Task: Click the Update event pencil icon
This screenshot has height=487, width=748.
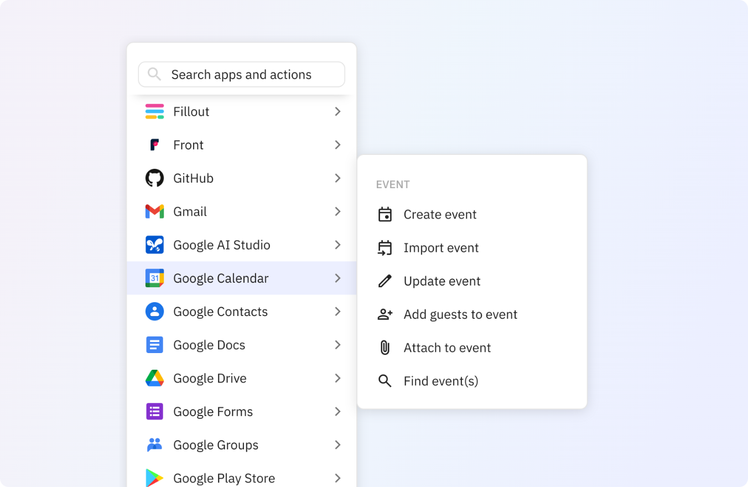Action: (x=385, y=281)
